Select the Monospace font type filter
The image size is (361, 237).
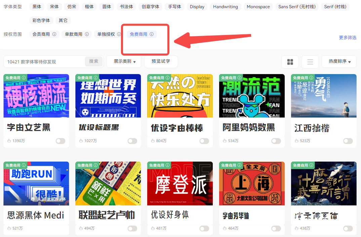(x=258, y=7)
